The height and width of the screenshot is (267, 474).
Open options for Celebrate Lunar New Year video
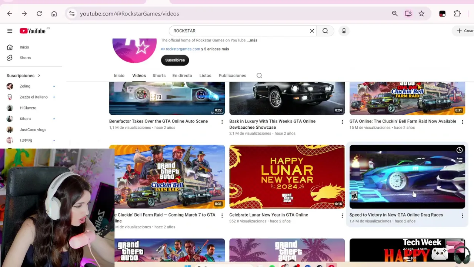point(342,215)
